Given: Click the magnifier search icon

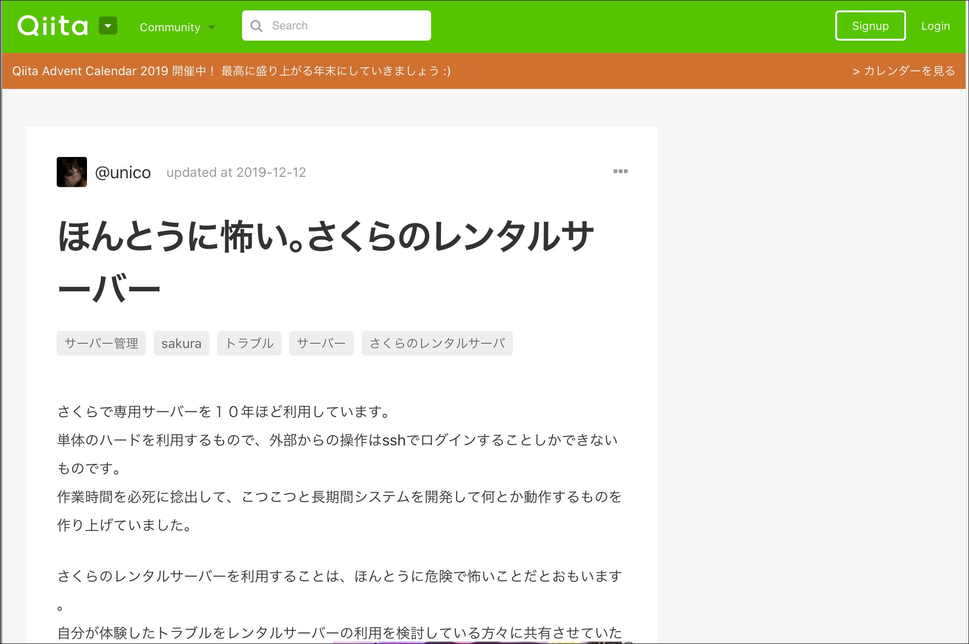Looking at the screenshot, I should [x=256, y=26].
